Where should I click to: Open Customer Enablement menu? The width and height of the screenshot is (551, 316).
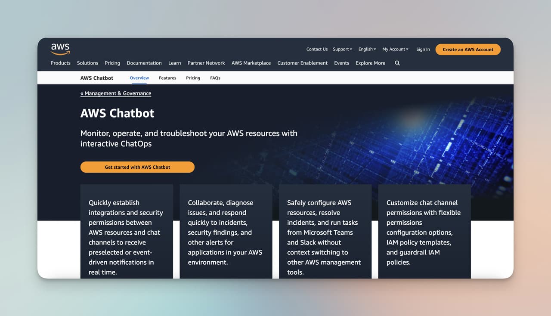pyautogui.click(x=302, y=63)
